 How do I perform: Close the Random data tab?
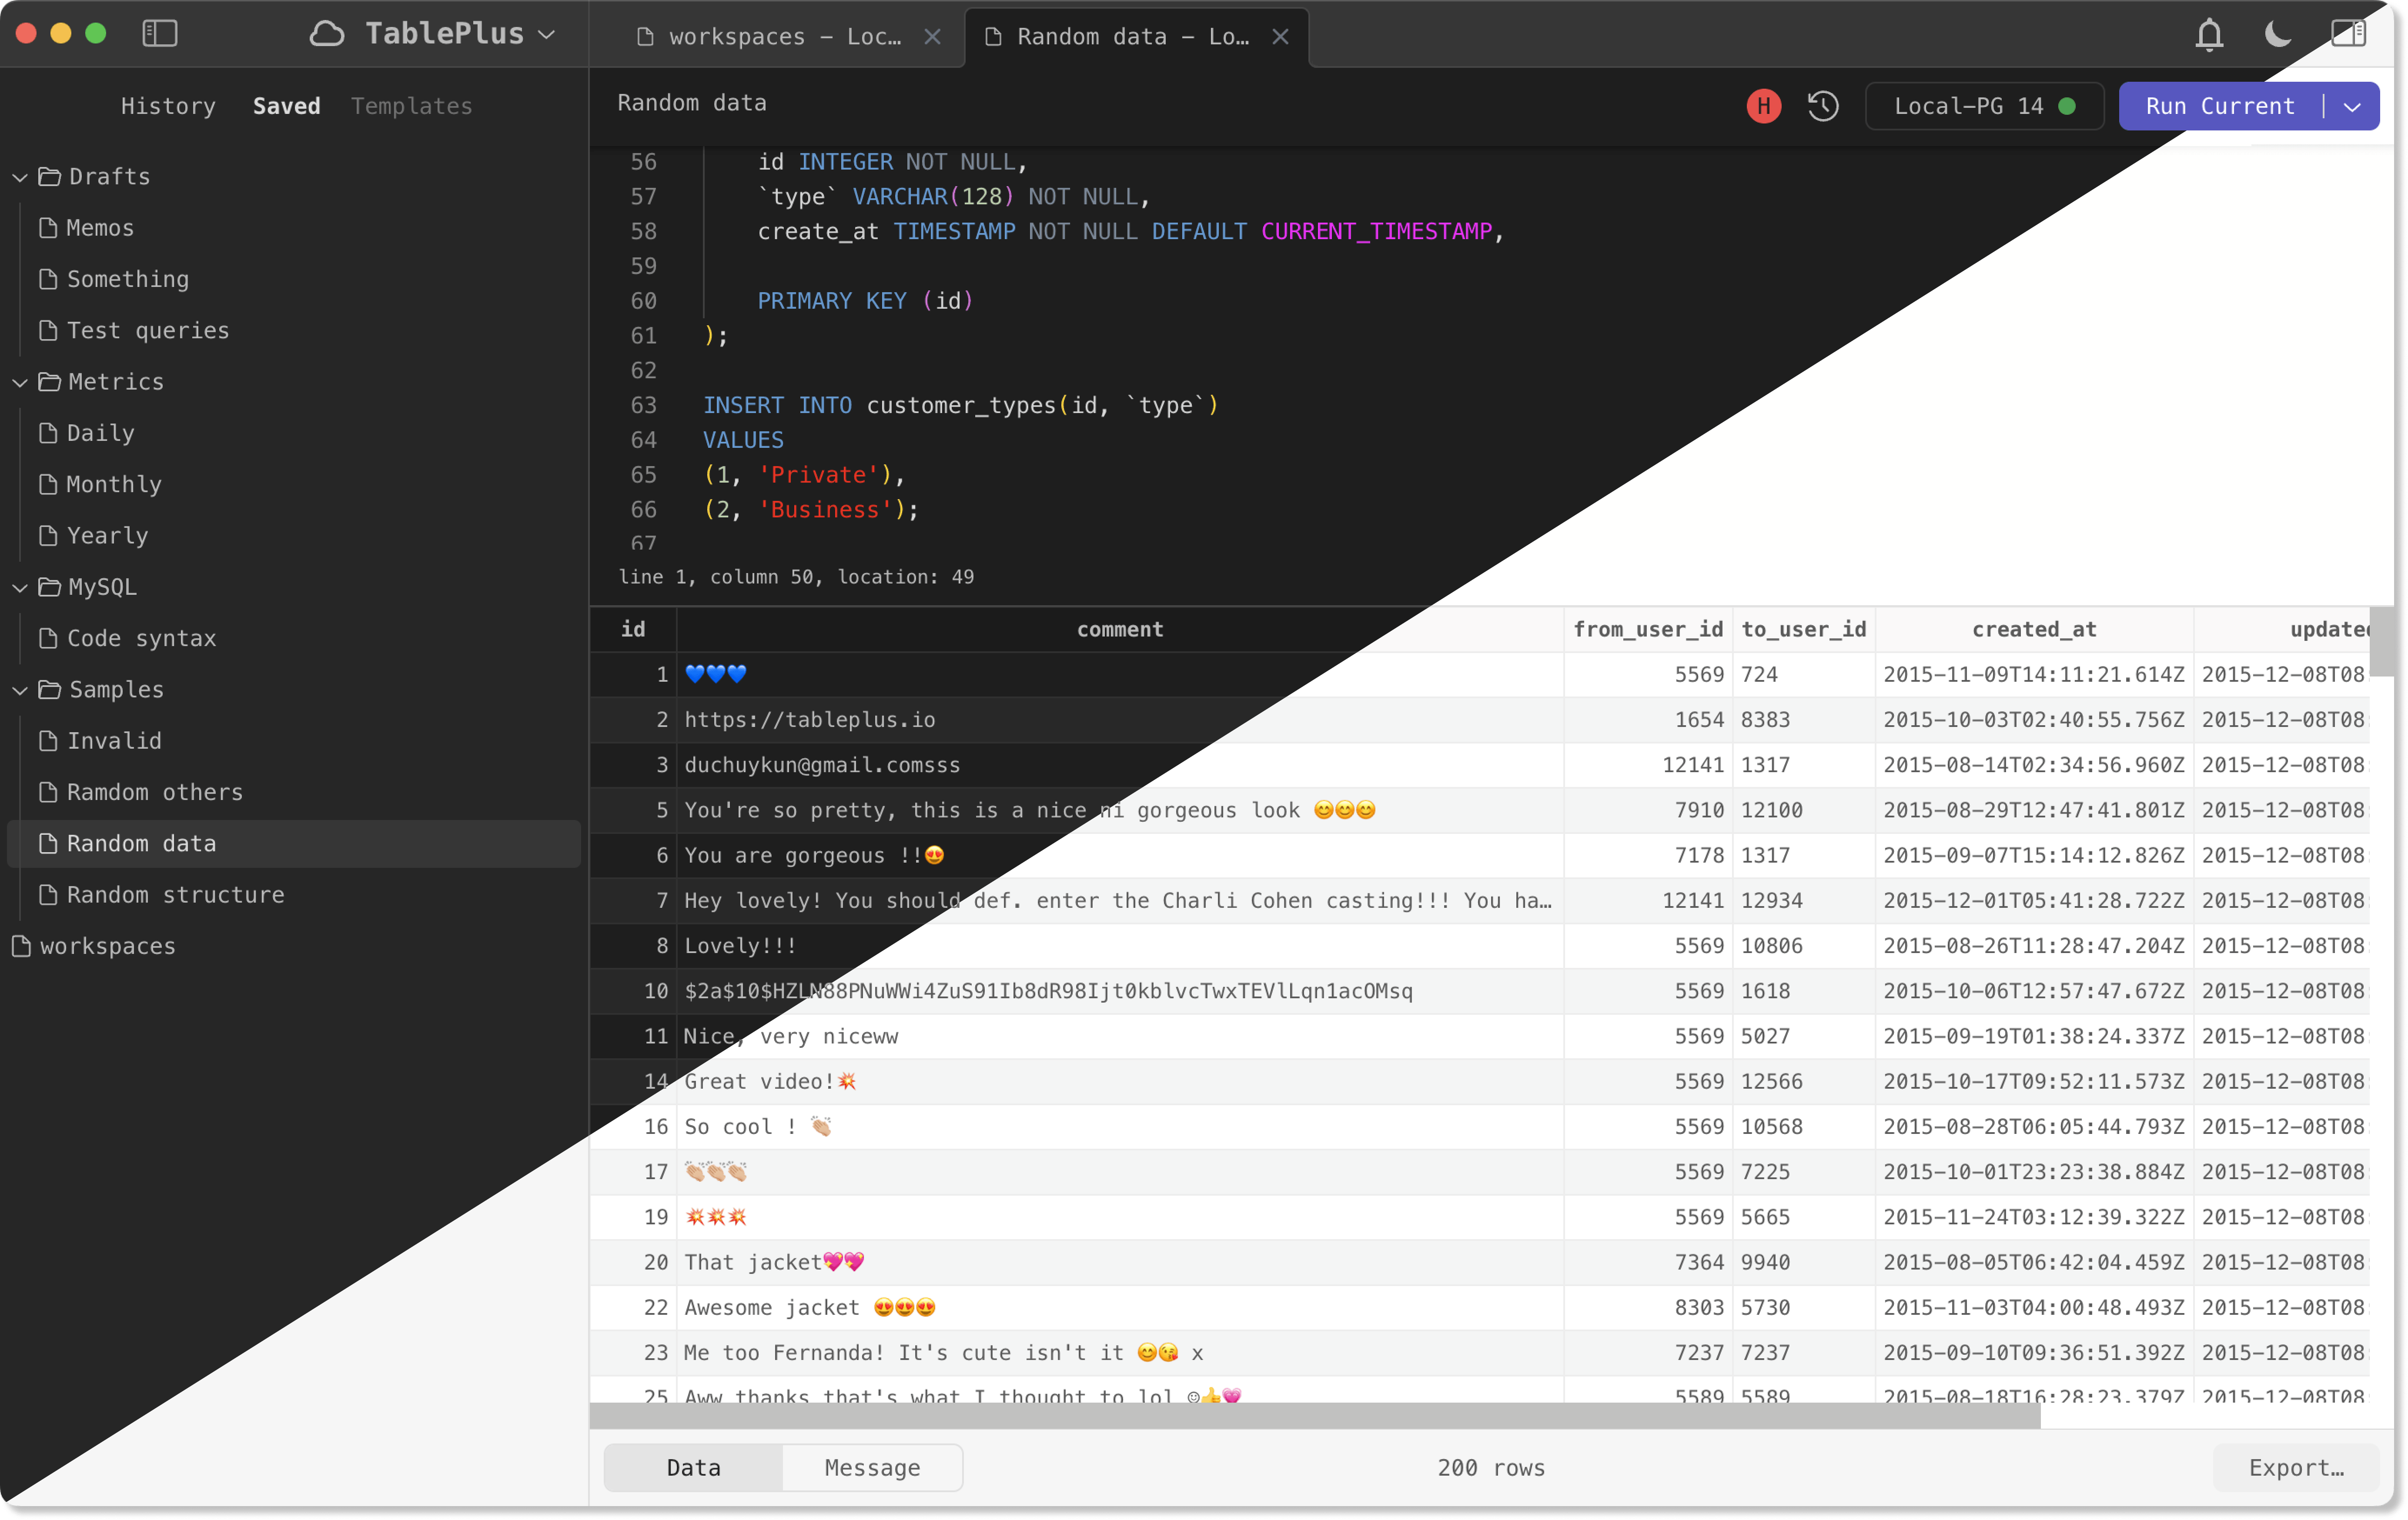[1280, 37]
